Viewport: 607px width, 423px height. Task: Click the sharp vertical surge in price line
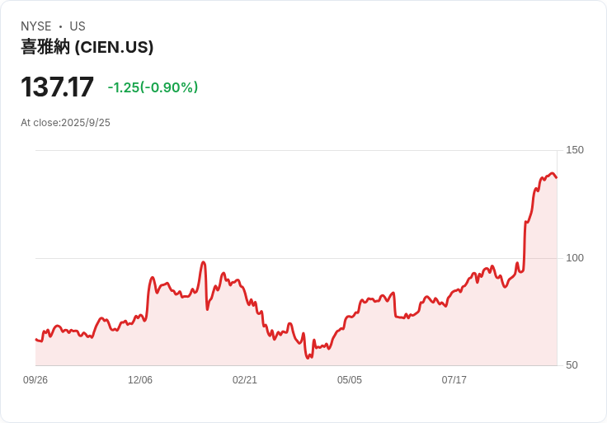[525, 246]
